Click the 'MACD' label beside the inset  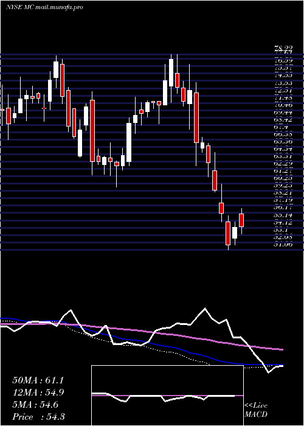256,414
